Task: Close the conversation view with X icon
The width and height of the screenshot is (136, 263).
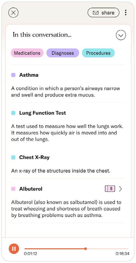Action: 13,13
